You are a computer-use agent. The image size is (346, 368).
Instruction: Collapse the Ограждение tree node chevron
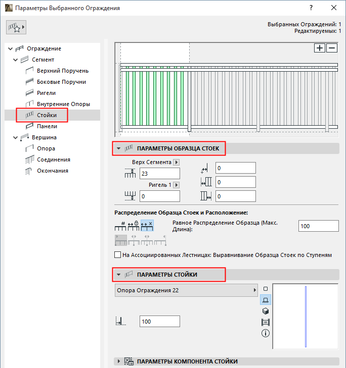tap(10, 48)
